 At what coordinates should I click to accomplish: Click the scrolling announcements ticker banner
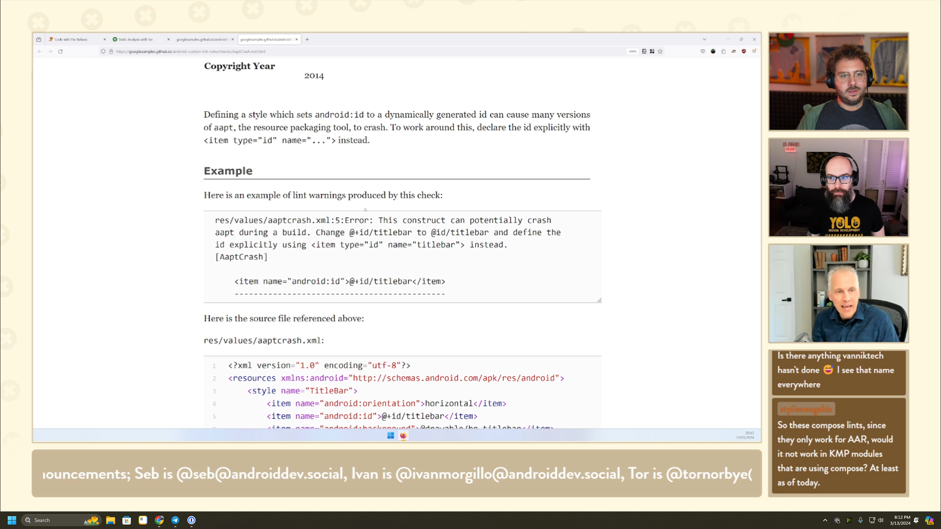coord(397,474)
